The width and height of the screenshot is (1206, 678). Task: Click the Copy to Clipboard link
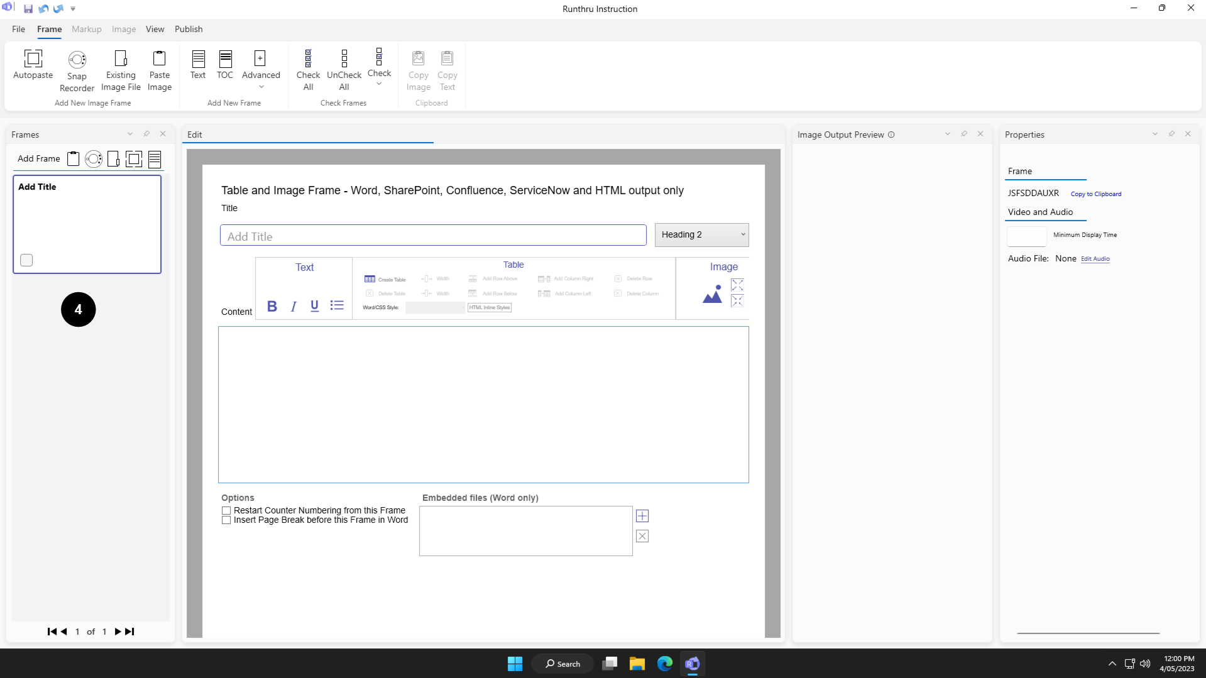(x=1095, y=194)
